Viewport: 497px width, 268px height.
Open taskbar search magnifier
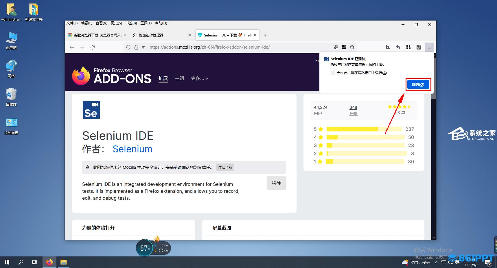tap(21, 262)
